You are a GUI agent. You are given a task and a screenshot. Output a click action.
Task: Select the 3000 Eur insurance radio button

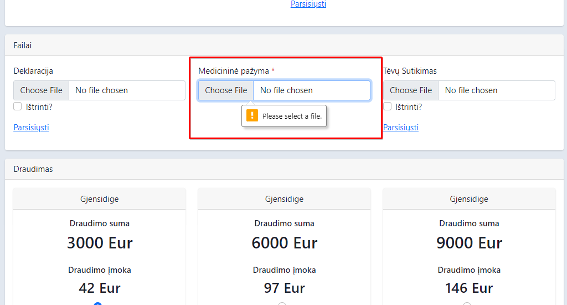click(x=97, y=303)
